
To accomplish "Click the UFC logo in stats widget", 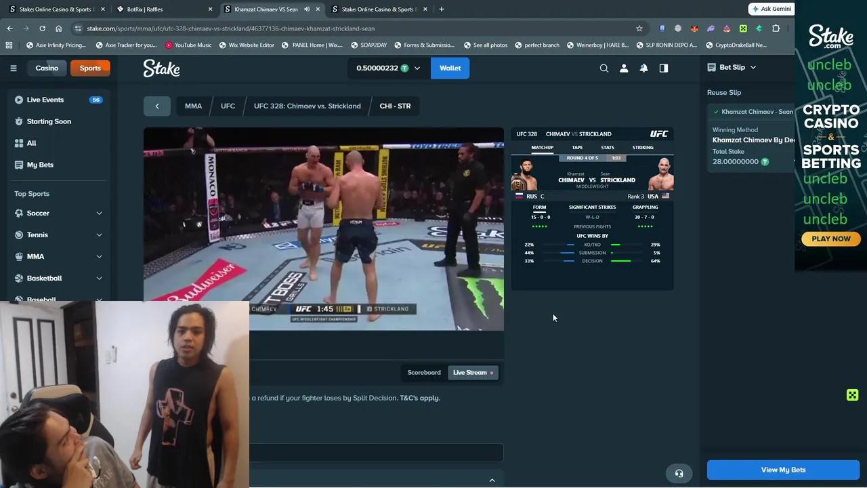I will pyautogui.click(x=658, y=134).
